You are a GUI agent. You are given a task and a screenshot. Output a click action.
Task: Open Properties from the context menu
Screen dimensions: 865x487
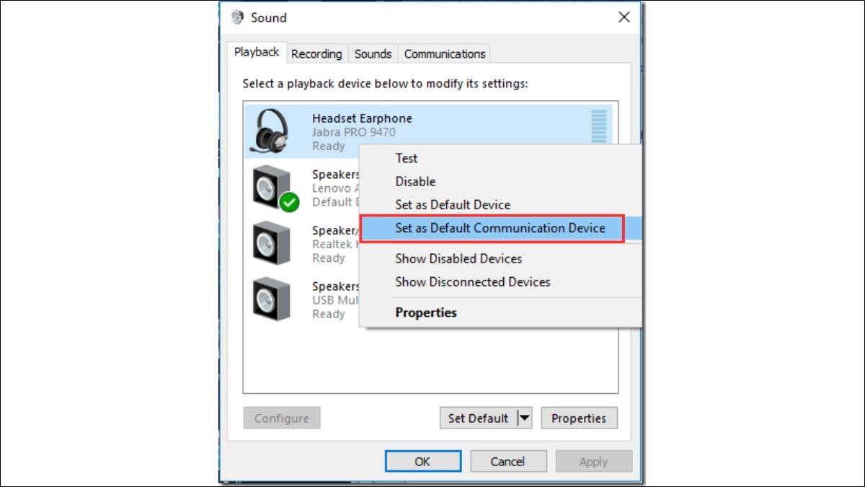coord(426,312)
